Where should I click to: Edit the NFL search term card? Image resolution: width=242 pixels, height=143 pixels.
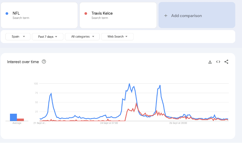pos(39,15)
